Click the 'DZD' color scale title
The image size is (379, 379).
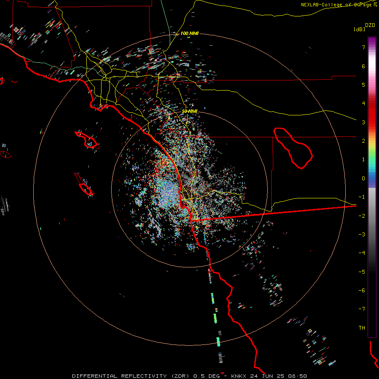tap(370, 25)
